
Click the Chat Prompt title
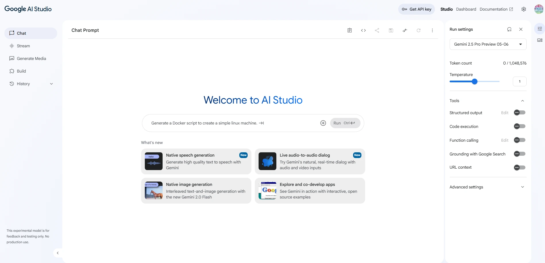[85, 30]
